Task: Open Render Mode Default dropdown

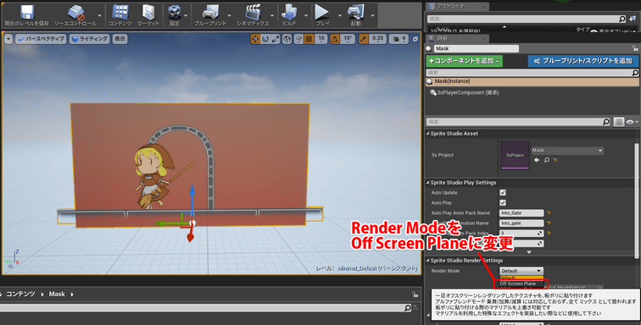Action: click(x=521, y=271)
